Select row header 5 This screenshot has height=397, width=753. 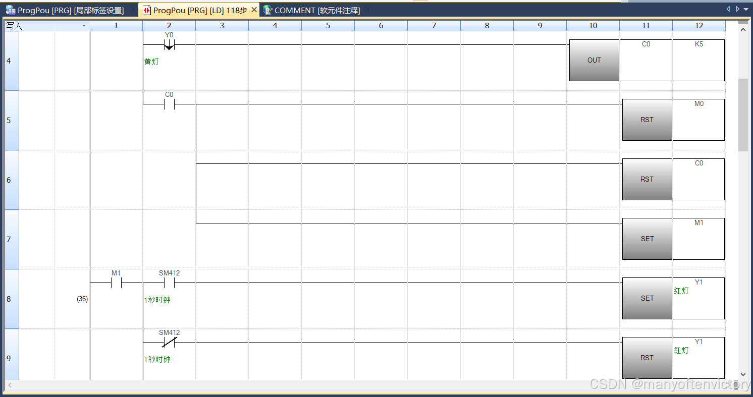click(12, 121)
